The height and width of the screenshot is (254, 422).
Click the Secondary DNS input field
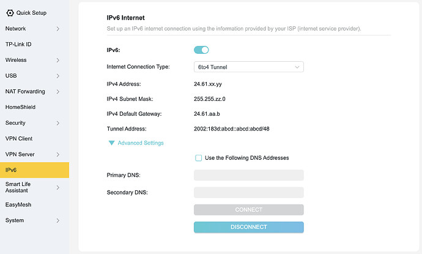click(x=248, y=192)
